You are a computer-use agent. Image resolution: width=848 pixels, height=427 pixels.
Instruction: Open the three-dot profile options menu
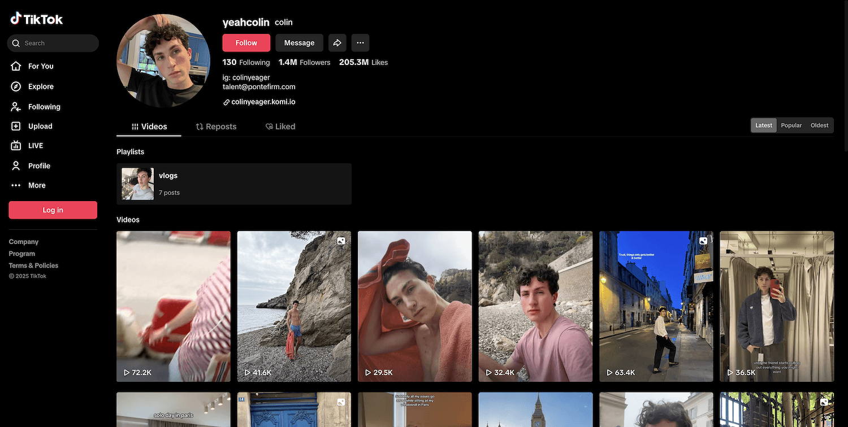click(360, 43)
